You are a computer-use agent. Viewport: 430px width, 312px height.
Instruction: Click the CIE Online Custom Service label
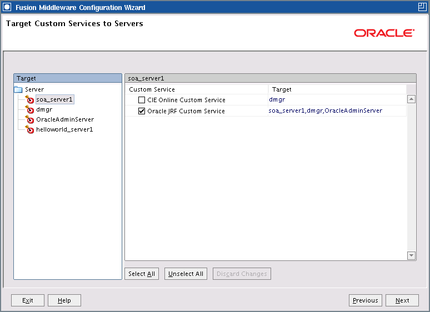coord(186,100)
